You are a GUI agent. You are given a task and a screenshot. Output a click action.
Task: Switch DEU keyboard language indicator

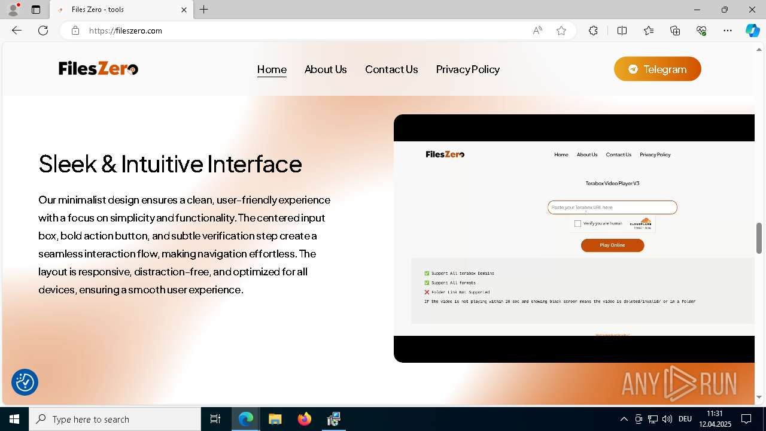pos(685,419)
